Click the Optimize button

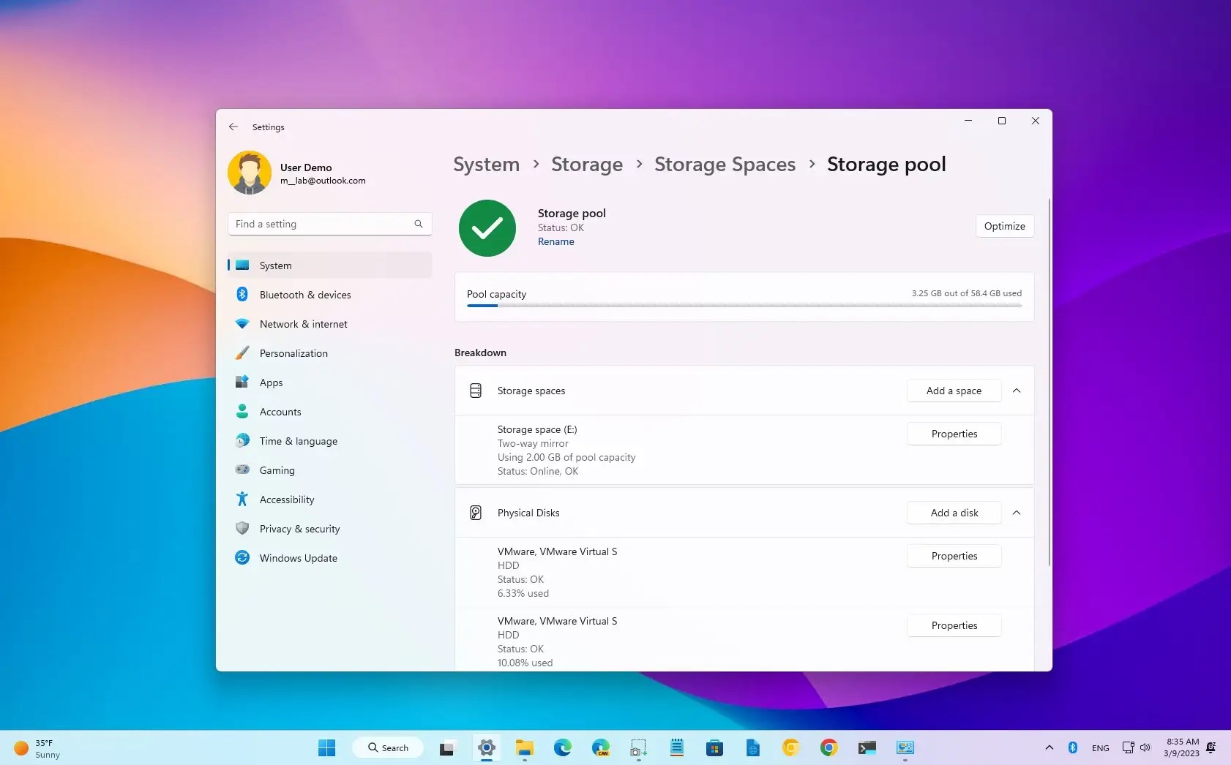click(1004, 226)
